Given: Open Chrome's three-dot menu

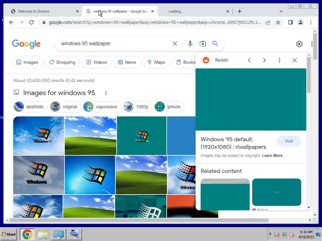Looking at the screenshot, I should 311,22.
